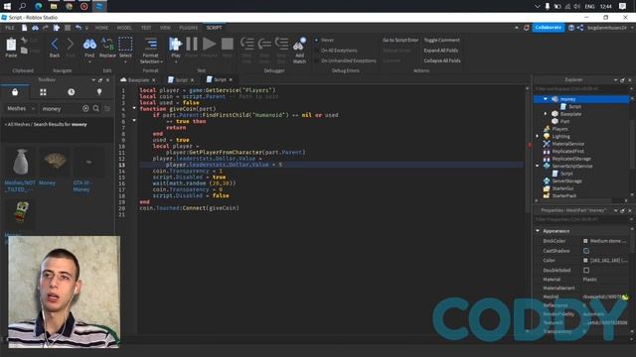636x357 pixels.
Task: Select On Unhandled Exceptions option
Action: point(316,60)
